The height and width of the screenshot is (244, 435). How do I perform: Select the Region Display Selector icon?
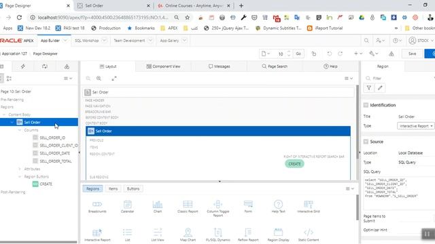(x=278, y=232)
